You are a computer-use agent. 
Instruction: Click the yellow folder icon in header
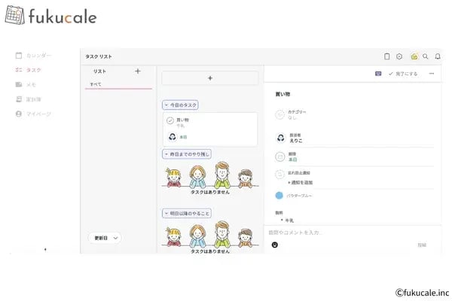click(x=414, y=56)
